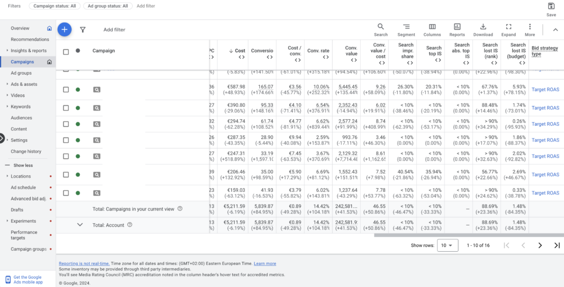
Task: Check the box for the €159.03 campaign row
Action: click(66, 193)
